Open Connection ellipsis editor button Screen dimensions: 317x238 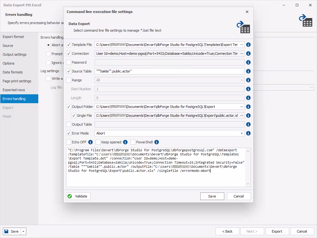click(x=242, y=53)
